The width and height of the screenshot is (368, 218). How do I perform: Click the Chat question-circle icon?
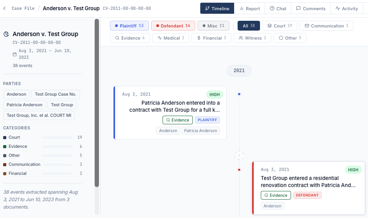point(272,9)
